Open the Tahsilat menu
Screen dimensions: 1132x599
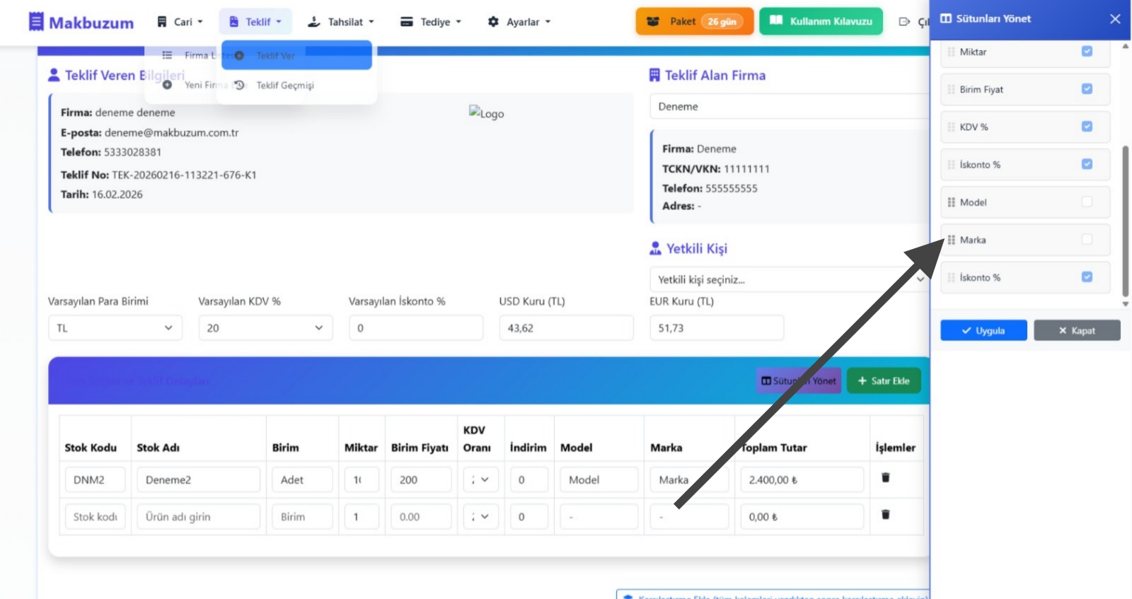[x=341, y=22]
